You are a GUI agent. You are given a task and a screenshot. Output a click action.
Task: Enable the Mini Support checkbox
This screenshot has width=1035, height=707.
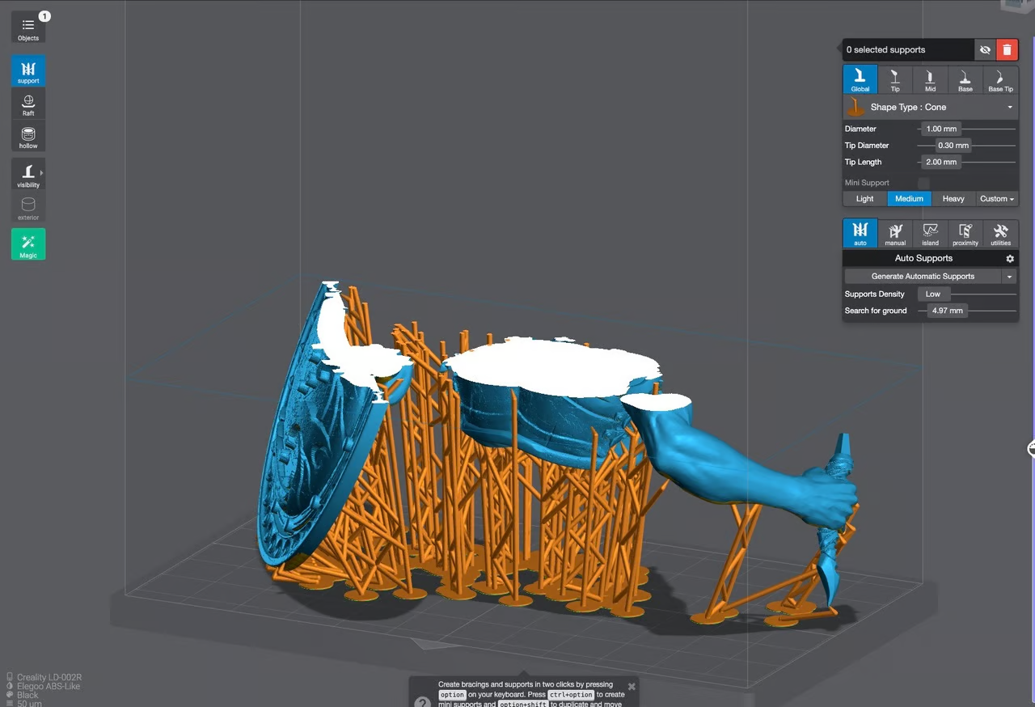point(923,183)
